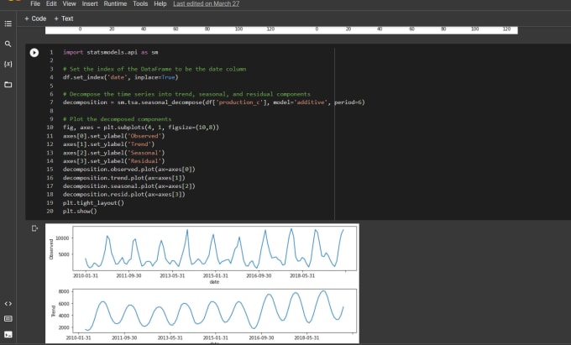Click the Observed plot in the output
The height and width of the screenshot is (345, 571).
pos(214,248)
